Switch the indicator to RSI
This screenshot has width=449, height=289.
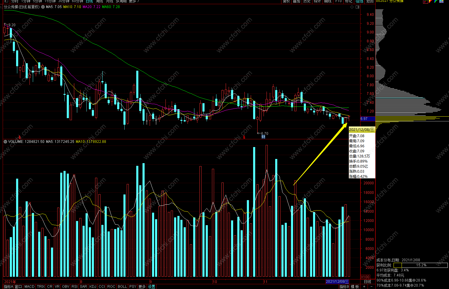[75, 287]
